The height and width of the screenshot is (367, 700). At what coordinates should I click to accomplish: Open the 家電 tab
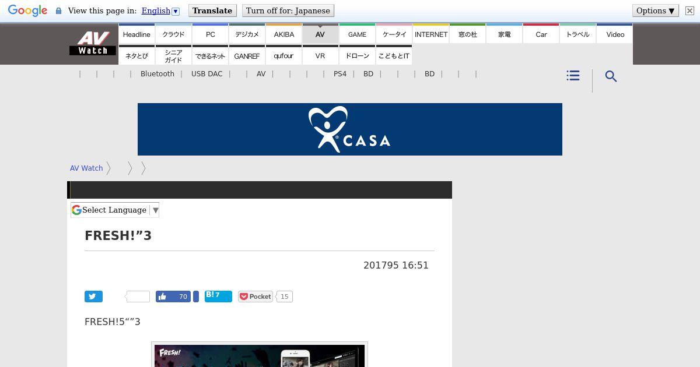(x=505, y=34)
